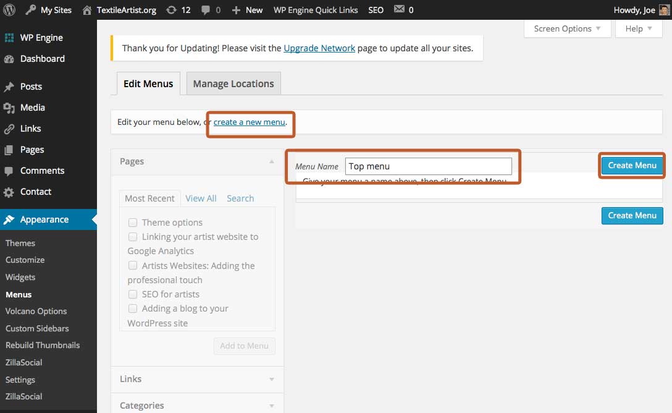Open the Help dropdown tab

point(639,28)
